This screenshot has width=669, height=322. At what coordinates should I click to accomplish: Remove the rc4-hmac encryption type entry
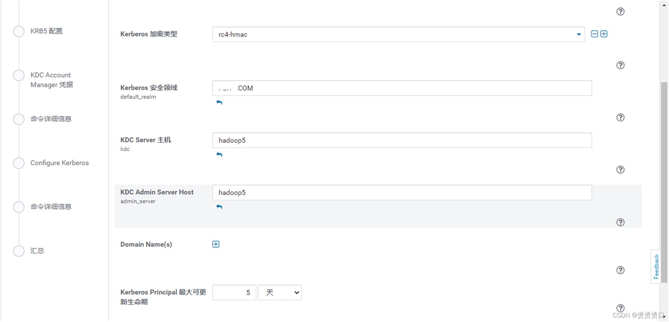pos(594,34)
